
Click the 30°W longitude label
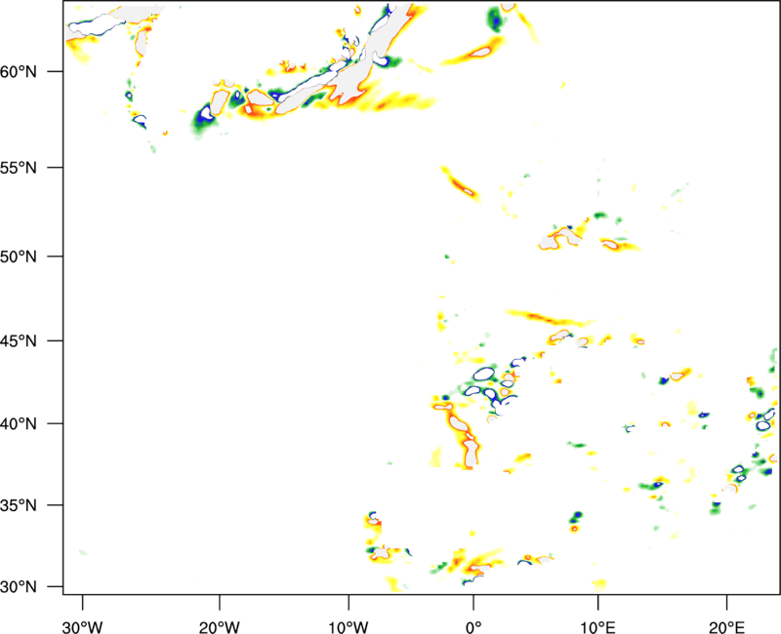82,627
